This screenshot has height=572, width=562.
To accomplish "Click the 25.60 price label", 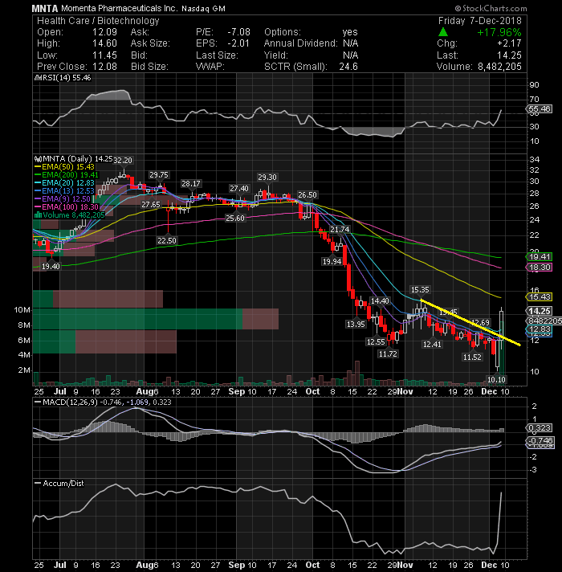I will (x=235, y=219).
